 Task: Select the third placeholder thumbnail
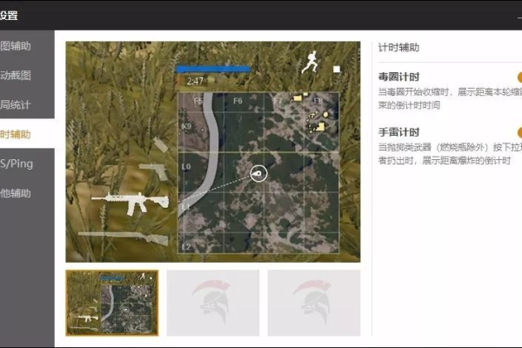click(x=314, y=303)
